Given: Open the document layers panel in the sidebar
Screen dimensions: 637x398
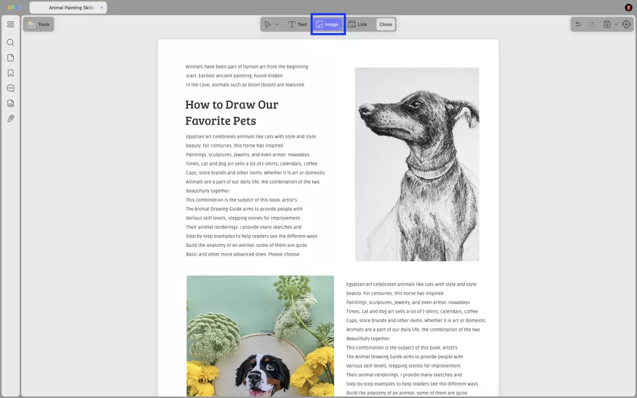Looking at the screenshot, I should coord(11,103).
